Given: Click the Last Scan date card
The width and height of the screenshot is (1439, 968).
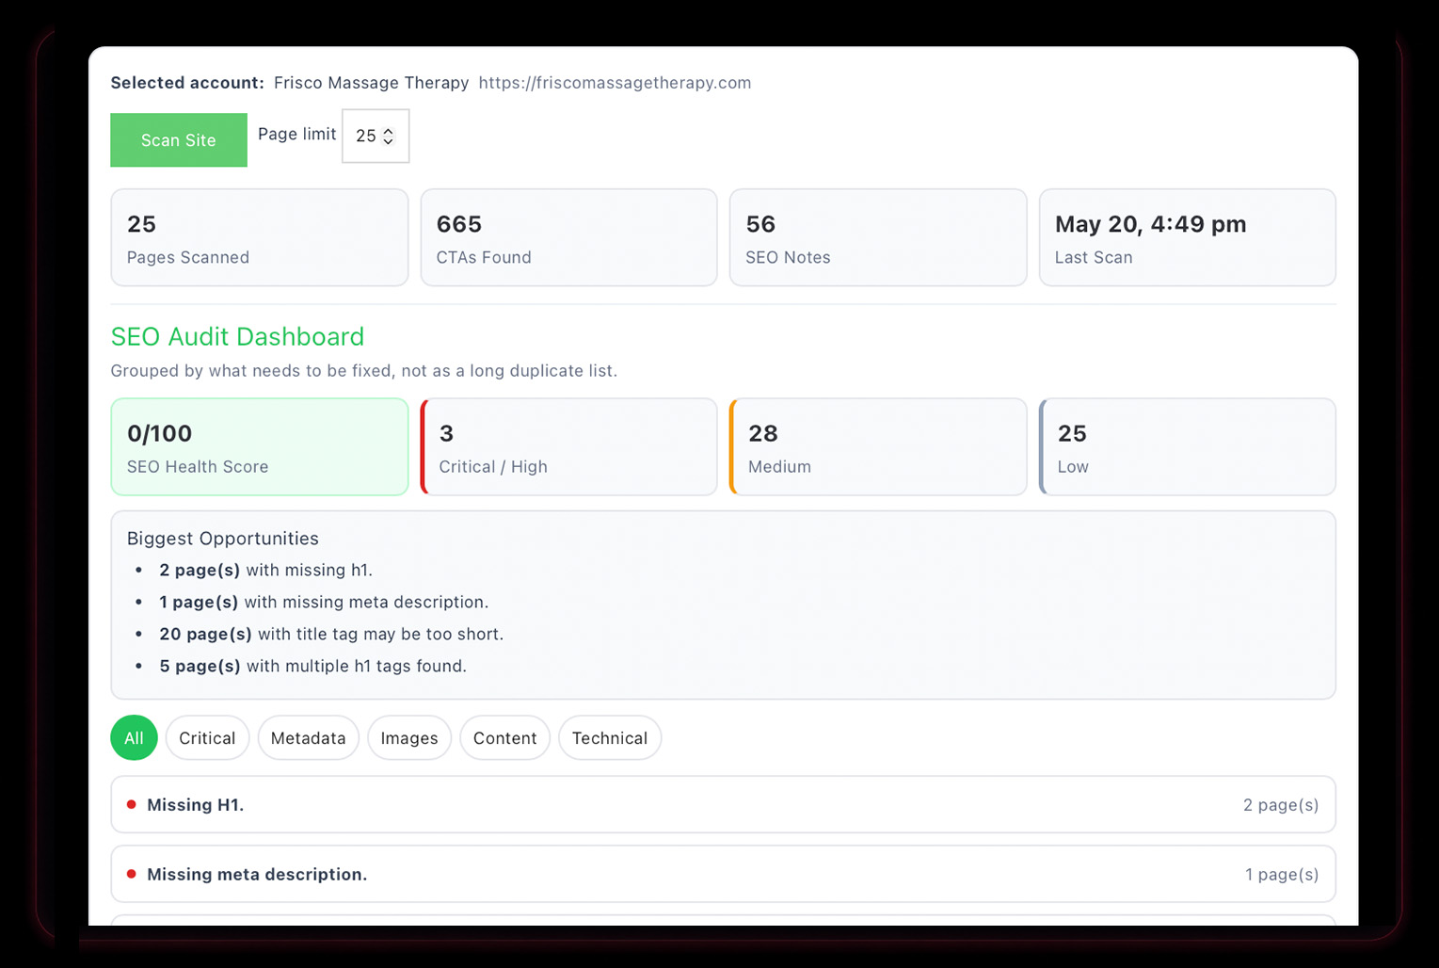Looking at the screenshot, I should (x=1188, y=237).
